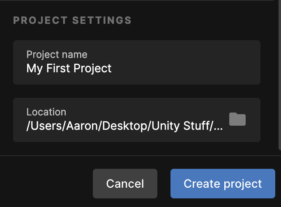Click the 'Project name' field label
This screenshot has height=207, width=281.
57,55
